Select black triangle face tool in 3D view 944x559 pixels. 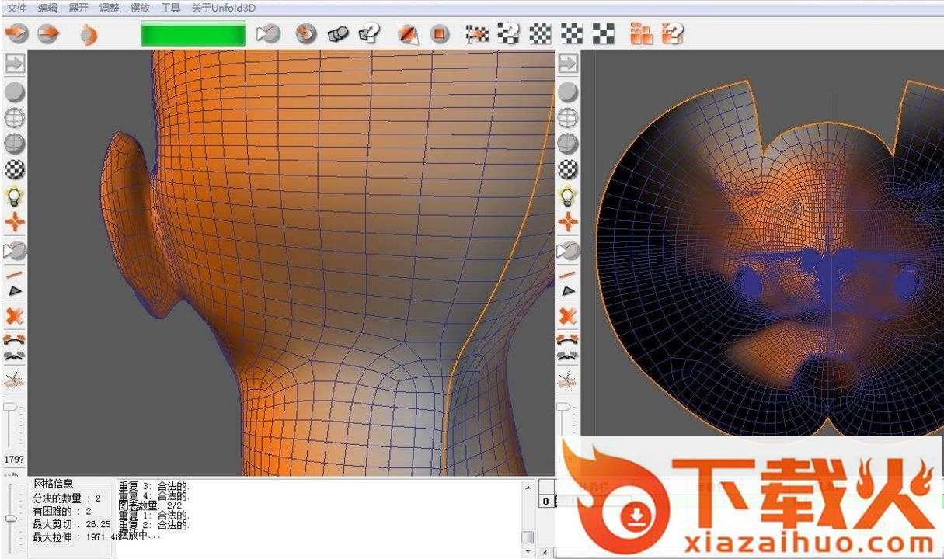point(15,291)
